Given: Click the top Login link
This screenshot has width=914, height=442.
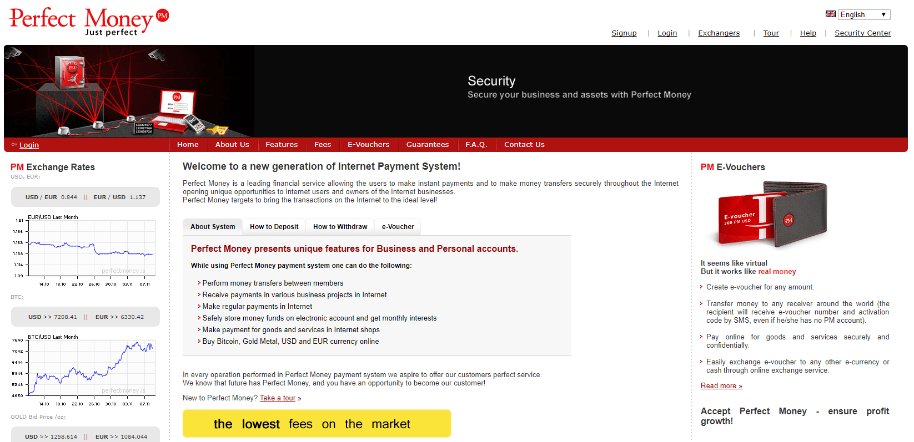Looking at the screenshot, I should (x=667, y=33).
